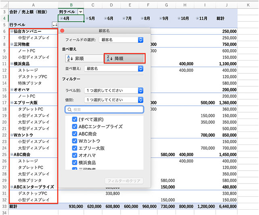Expand the 10月 column group
Screen dimensions: 259x215
click(179, 18)
